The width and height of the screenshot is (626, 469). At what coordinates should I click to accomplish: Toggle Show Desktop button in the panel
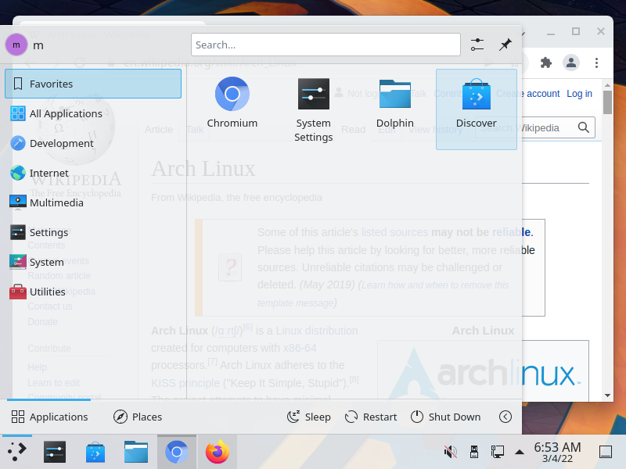[606, 452]
